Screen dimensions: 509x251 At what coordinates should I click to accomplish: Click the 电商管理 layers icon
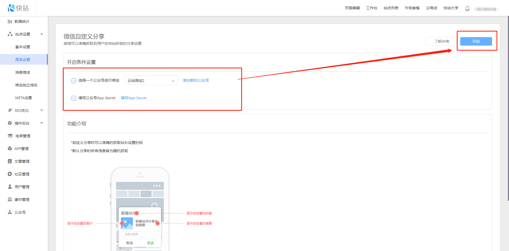click(10, 136)
